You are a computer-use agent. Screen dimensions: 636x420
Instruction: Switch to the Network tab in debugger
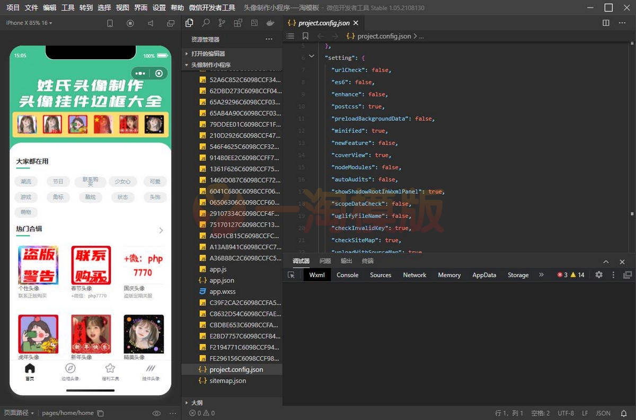pyautogui.click(x=414, y=275)
